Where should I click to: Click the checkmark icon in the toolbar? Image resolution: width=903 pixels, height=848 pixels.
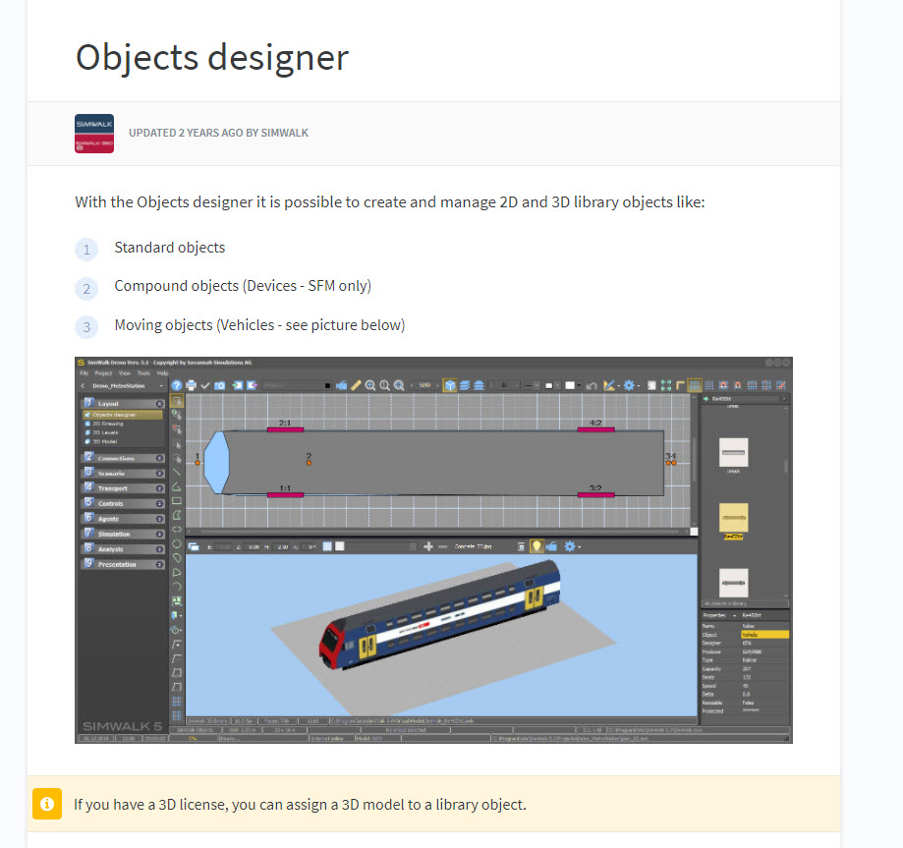[205, 385]
